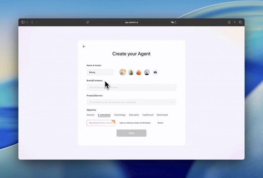263x178 pixels.
Task: Open the Share icon in the toolbar
Action: point(229,22)
